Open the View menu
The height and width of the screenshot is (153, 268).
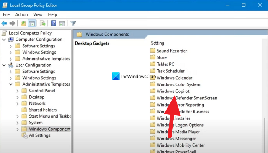[x=38, y=14]
